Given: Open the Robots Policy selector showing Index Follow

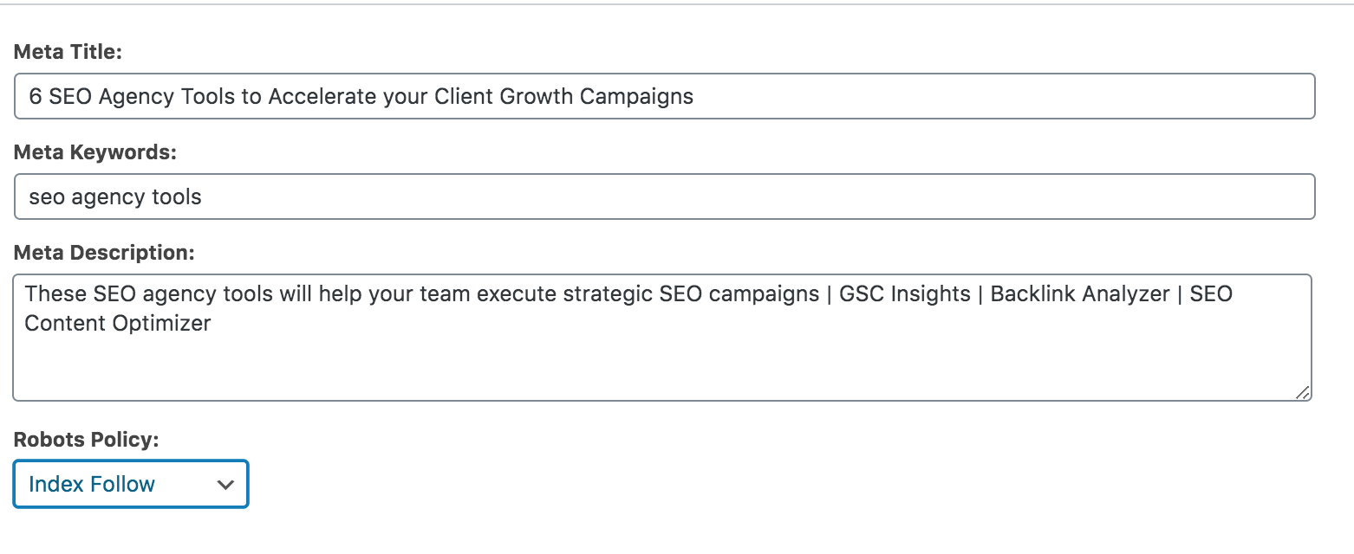Looking at the screenshot, I should click(130, 484).
